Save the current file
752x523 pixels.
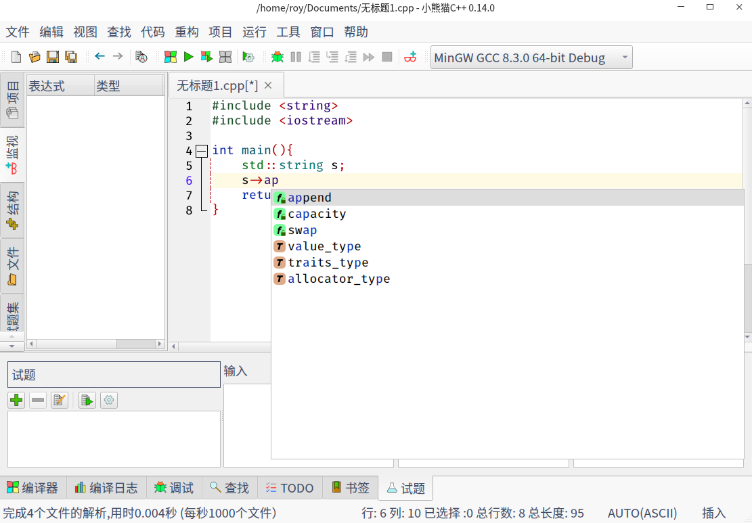pyautogui.click(x=53, y=57)
